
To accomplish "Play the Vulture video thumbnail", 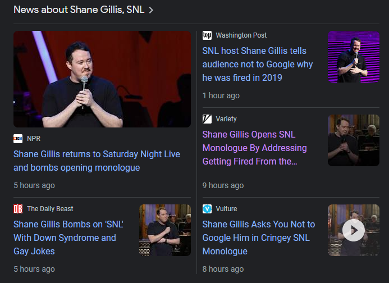I will click(354, 230).
